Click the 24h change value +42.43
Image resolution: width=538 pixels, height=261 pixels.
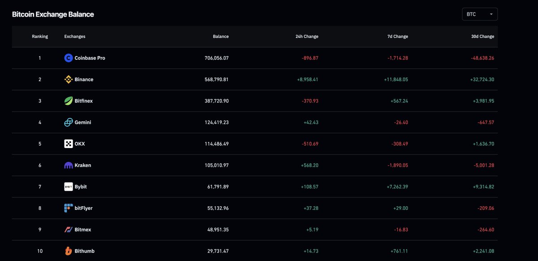311,122
